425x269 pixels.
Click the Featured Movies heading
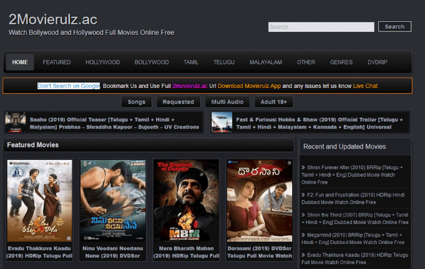(x=33, y=145)
